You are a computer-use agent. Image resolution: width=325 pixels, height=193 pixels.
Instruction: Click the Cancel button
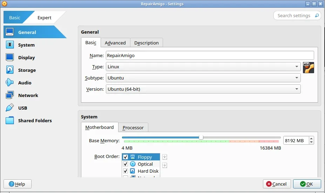(x=277, y=184)
